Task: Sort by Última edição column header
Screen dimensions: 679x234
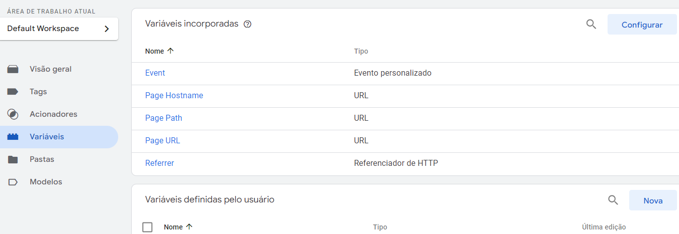Action: [604, 227]
